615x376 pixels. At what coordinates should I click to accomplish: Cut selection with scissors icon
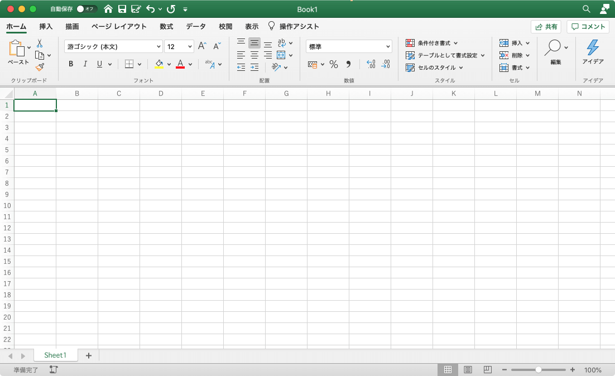[x=40, y=43]
